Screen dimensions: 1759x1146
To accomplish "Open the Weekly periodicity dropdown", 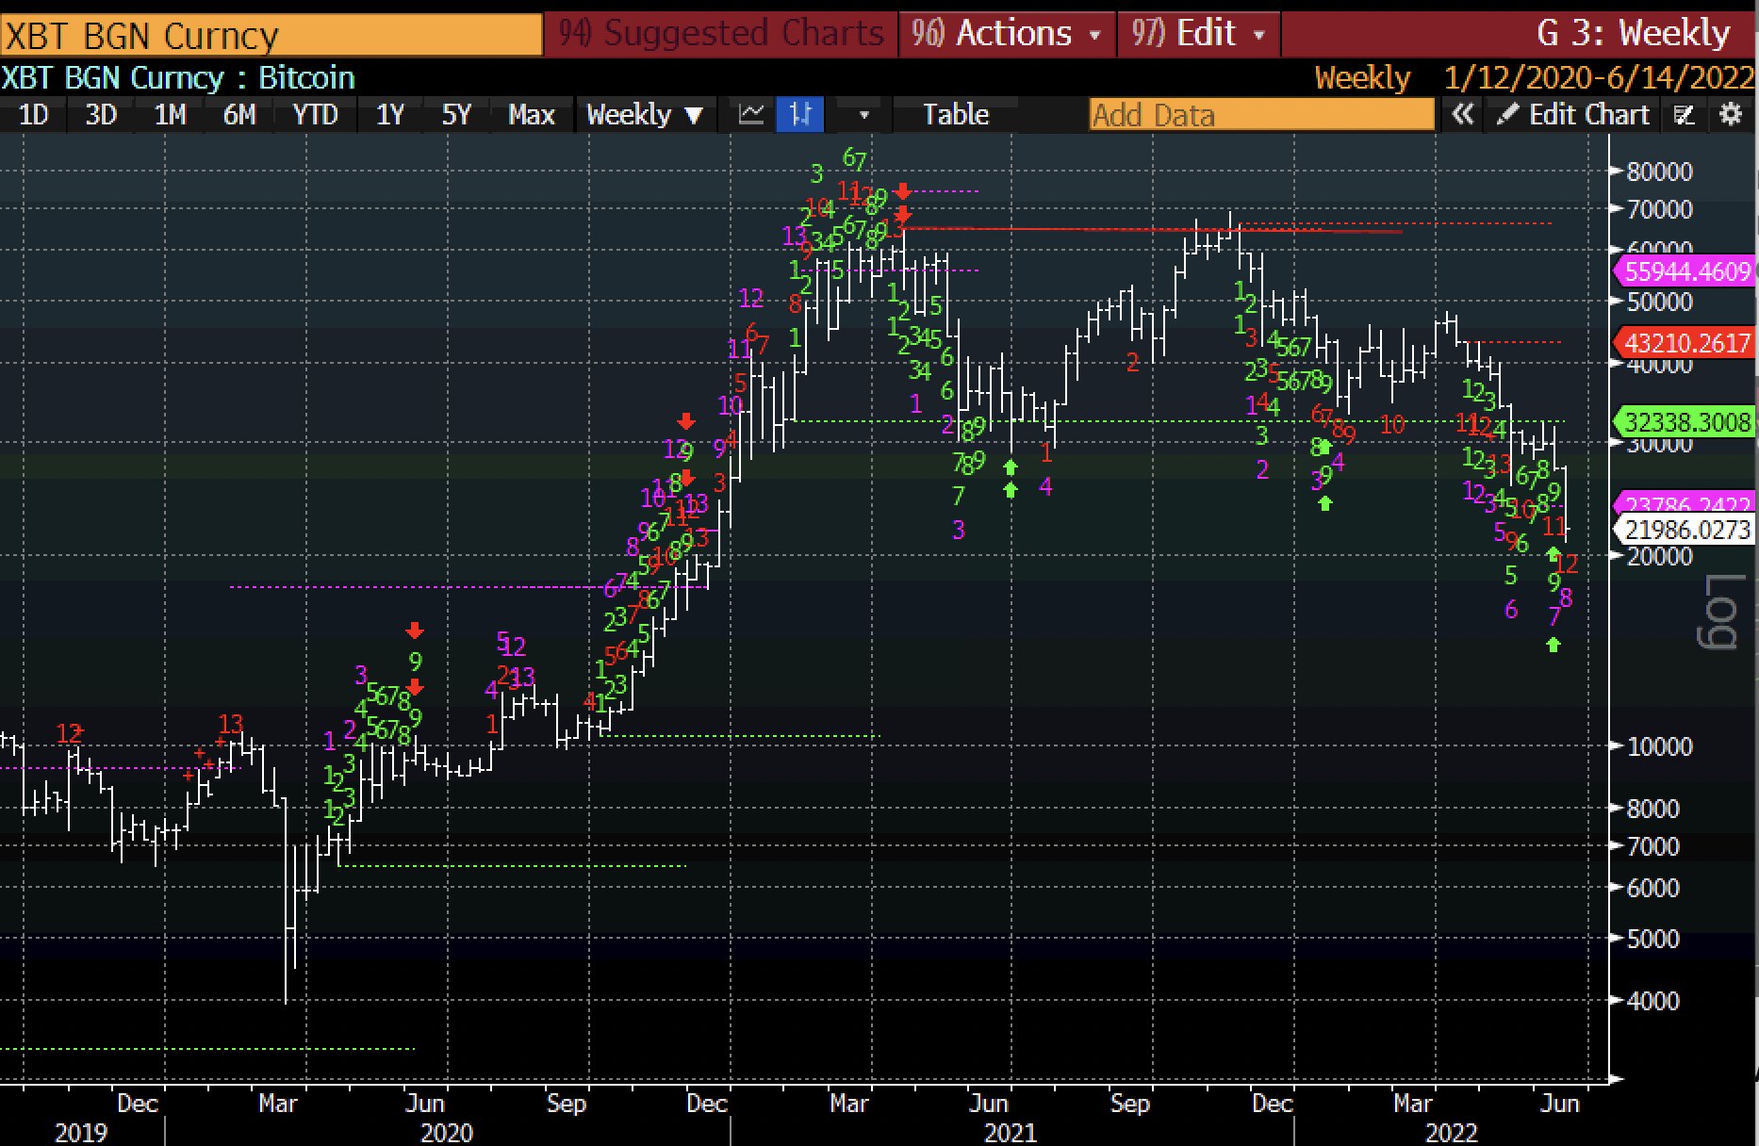I will 645,115.
